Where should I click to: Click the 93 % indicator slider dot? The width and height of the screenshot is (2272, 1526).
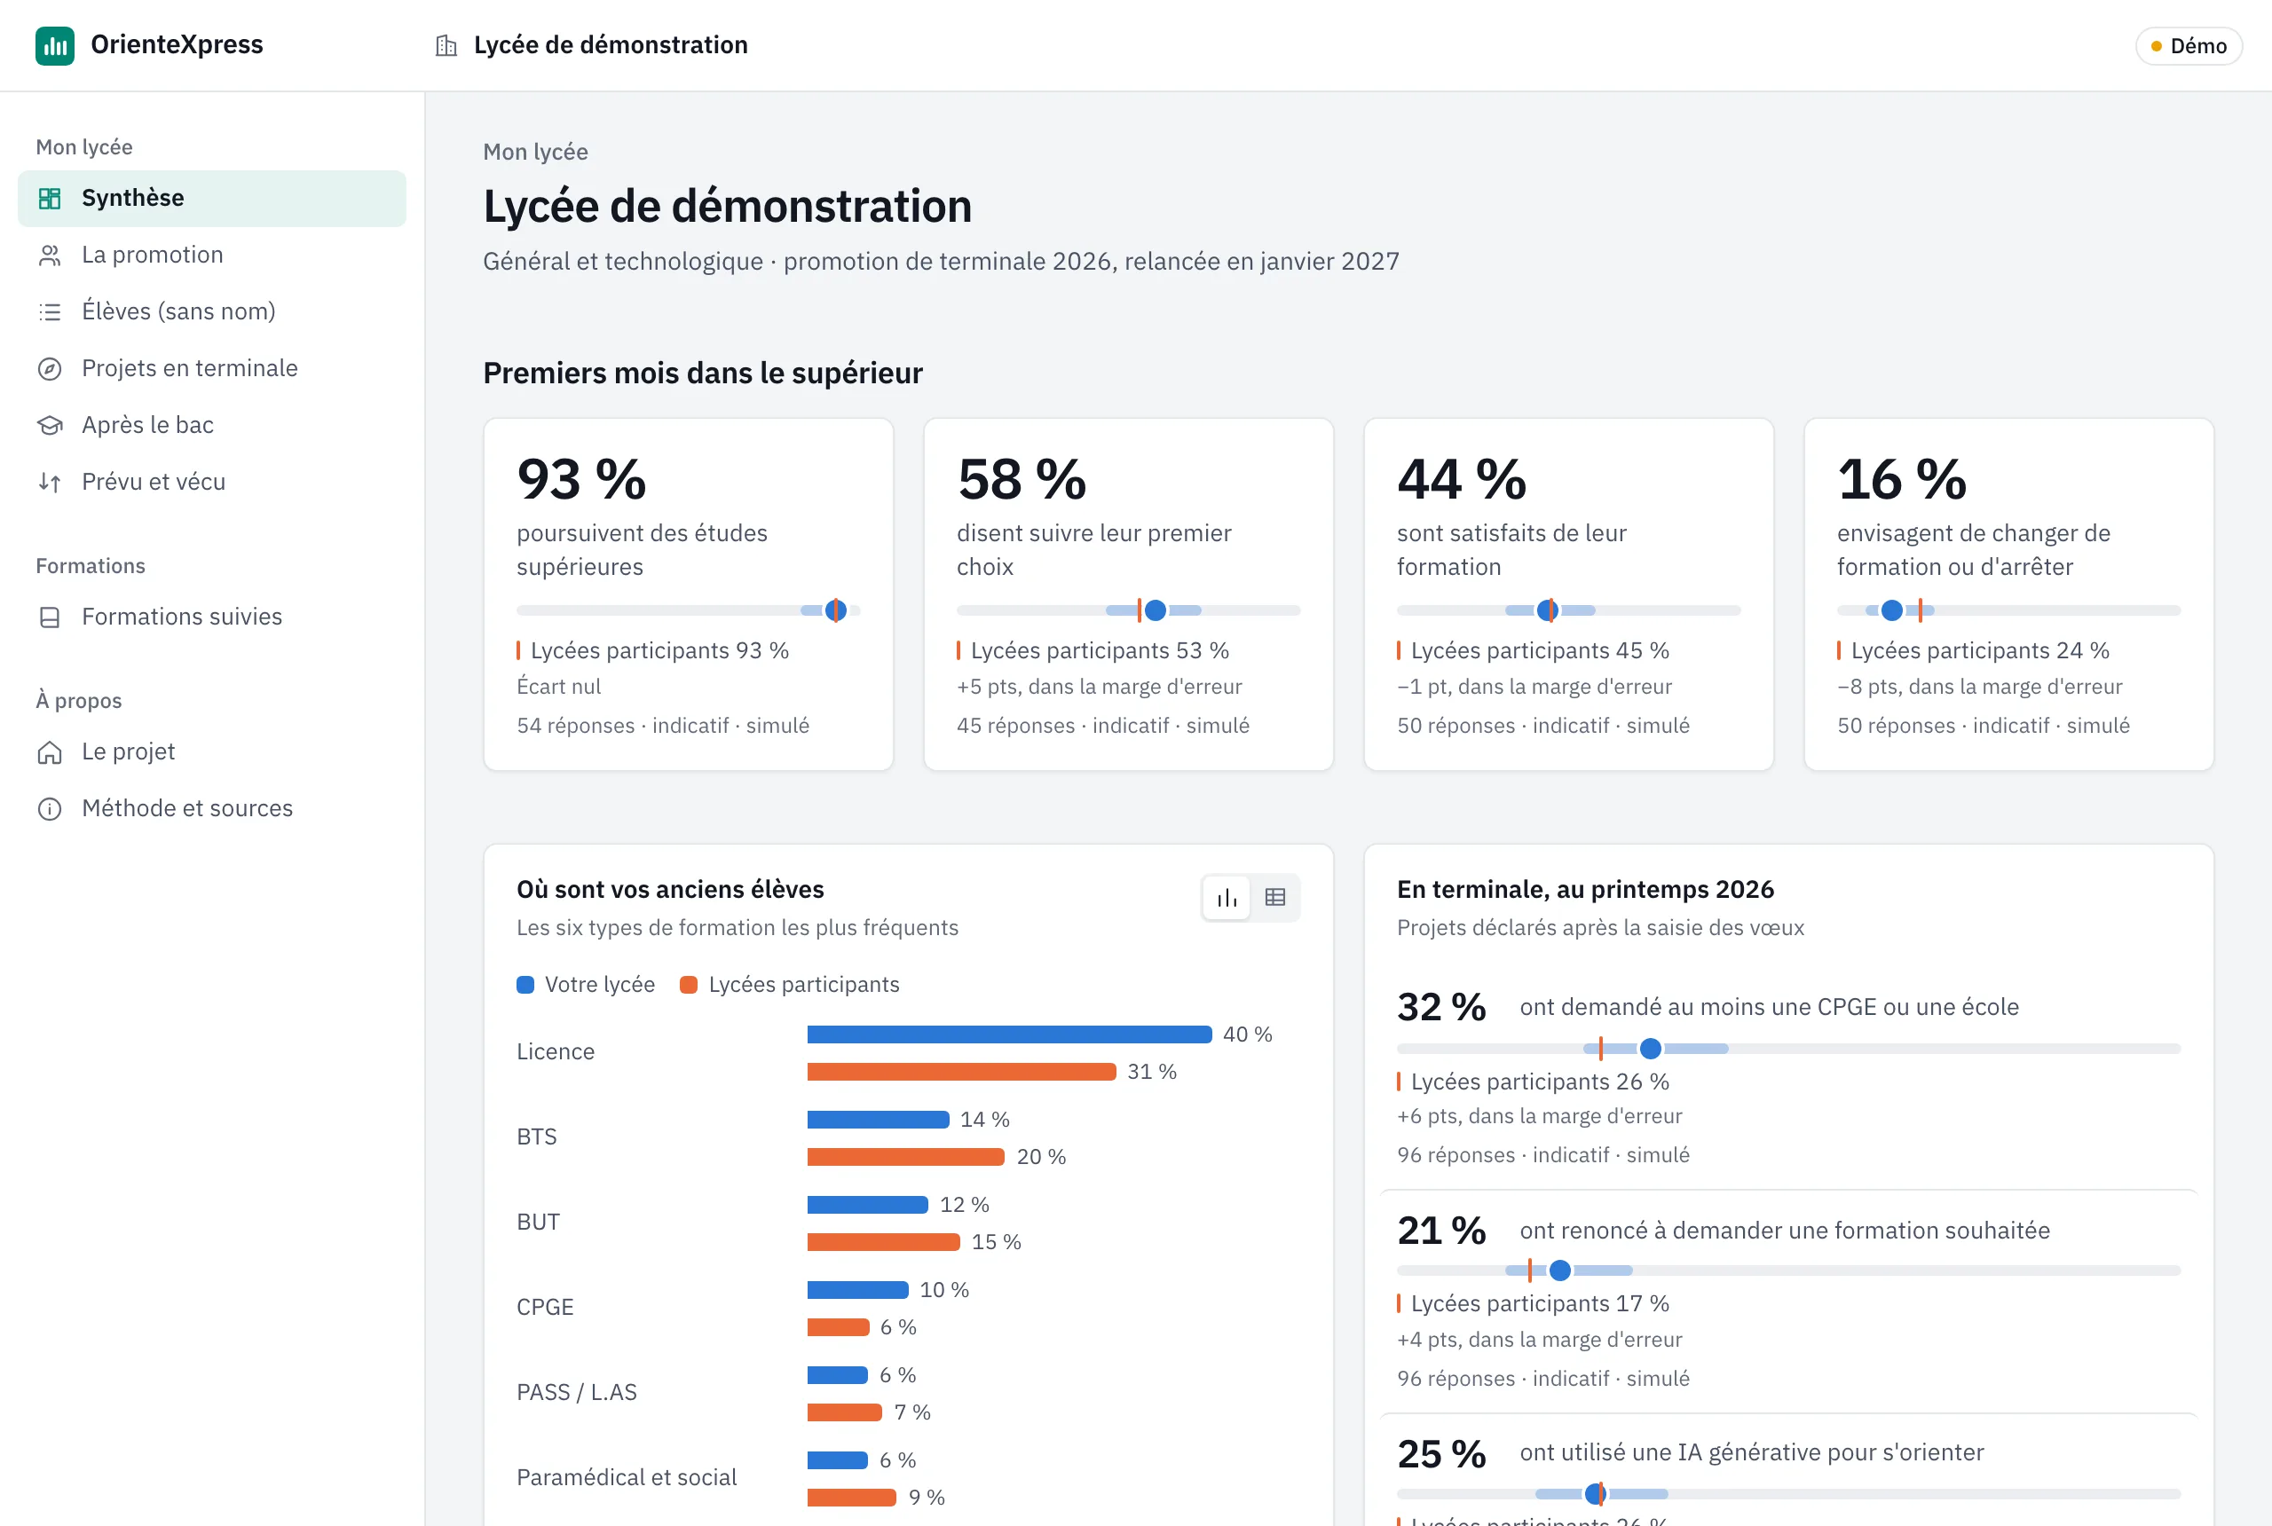click(835, 610)
